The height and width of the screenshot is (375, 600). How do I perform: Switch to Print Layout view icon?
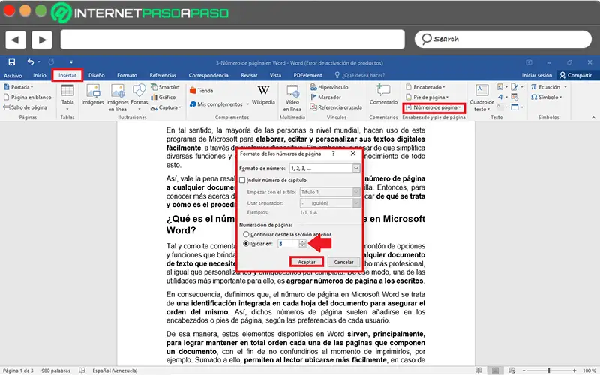[x=495, y=370]
